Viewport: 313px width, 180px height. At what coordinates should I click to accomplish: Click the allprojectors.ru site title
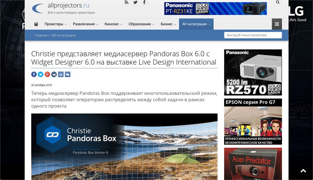point(69,5)
